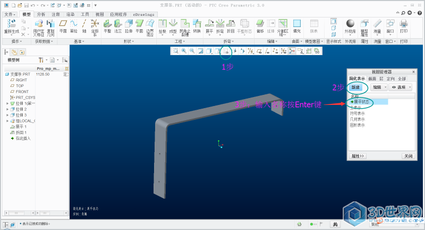This screenshot has width=425, height=230.
Task: Open the View Manager icon in graphics toolbar
Action: 226,51
